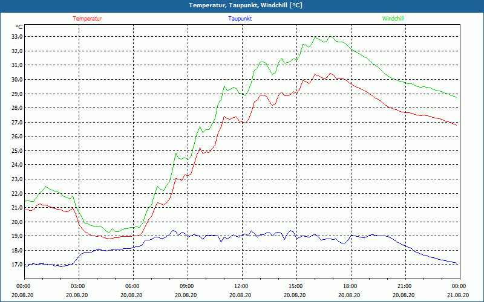This screenshot has width=484, height=302.
Task: Click the '°C' unit label atop the axis
Action: (x=19, y=27)
